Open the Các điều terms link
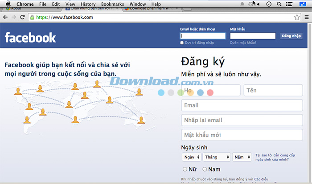Image resolution: width=312 pixels, height=184 pixels. (x=261, y=179)
